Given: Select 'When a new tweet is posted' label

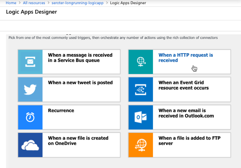Looking at the screenshot, I should 80,83.
